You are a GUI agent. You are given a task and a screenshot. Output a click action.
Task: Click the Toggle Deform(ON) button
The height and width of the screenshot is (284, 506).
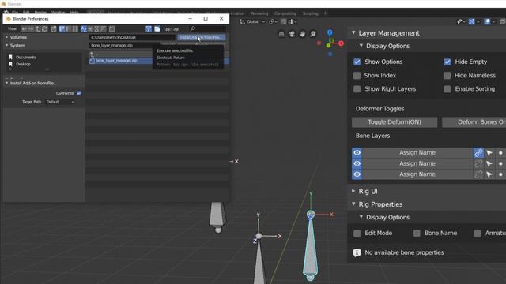[395, 122]
